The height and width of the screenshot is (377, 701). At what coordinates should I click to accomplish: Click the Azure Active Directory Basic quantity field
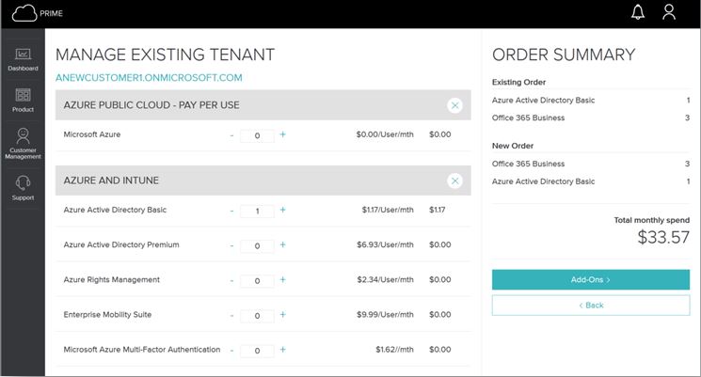257,211
